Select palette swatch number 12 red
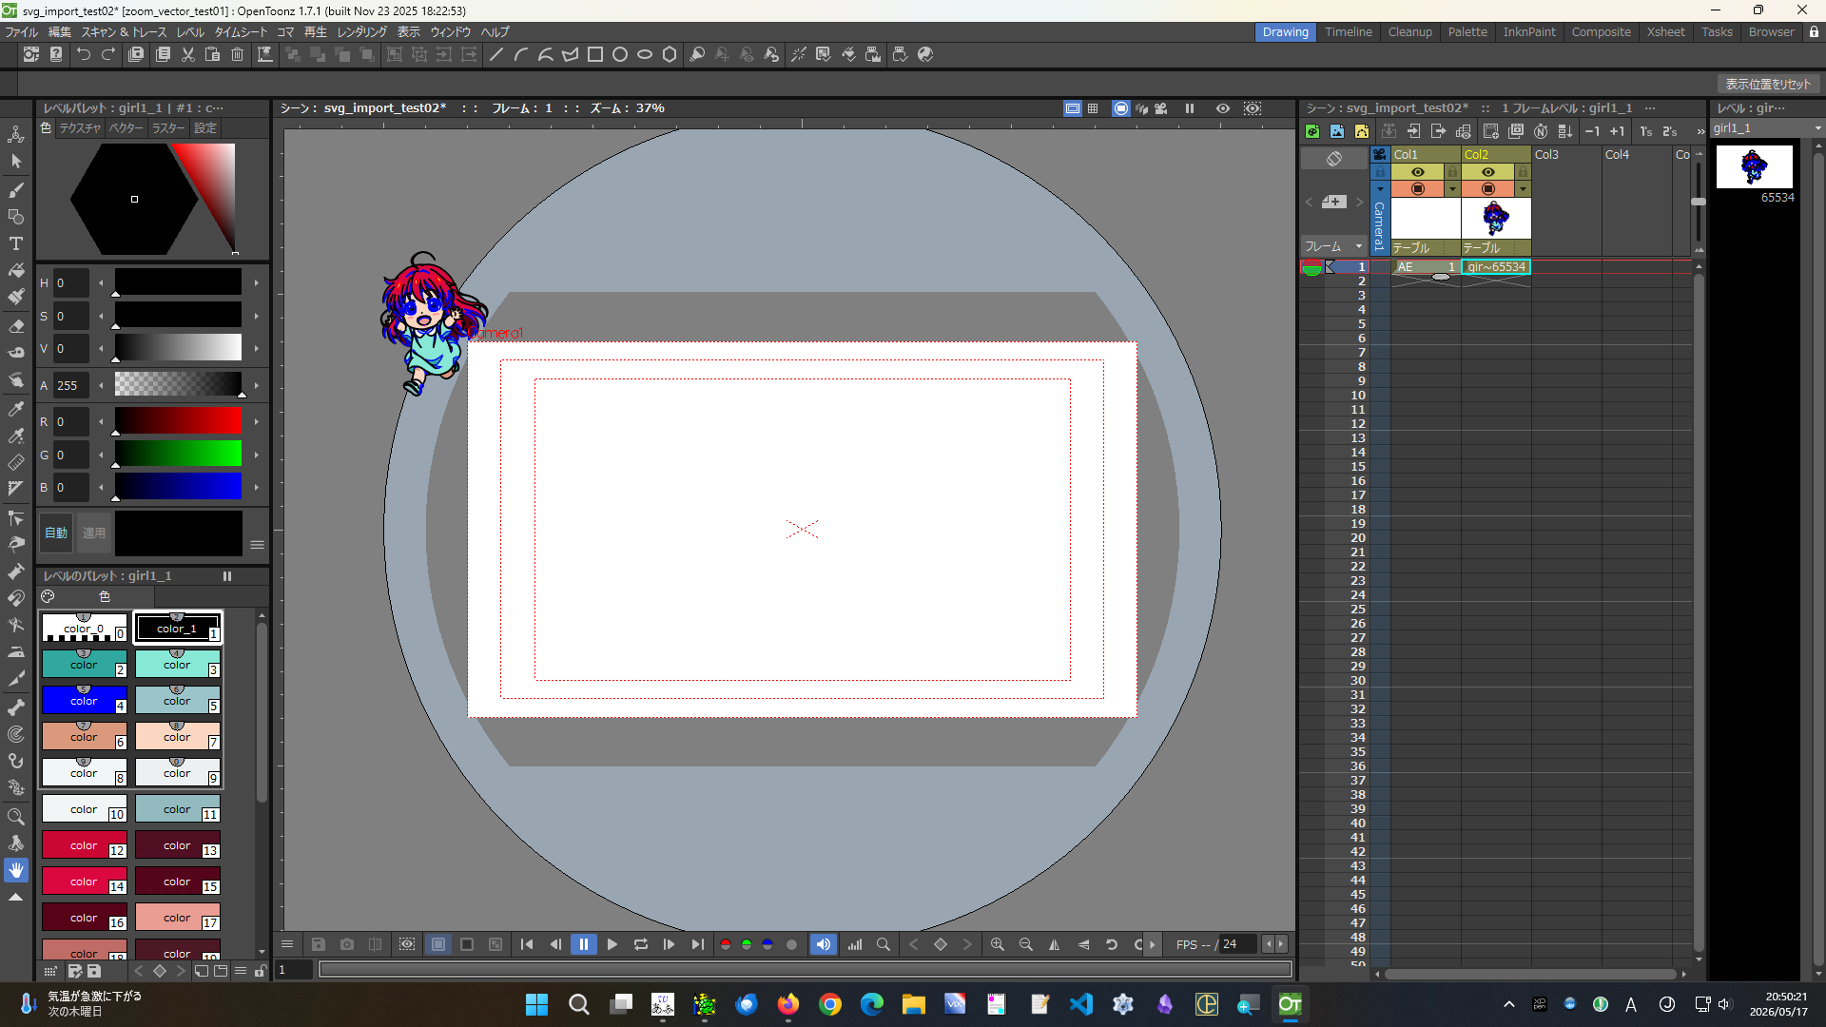The height and width of the screenshot is (1027, 1826). [x=84, y=844]
